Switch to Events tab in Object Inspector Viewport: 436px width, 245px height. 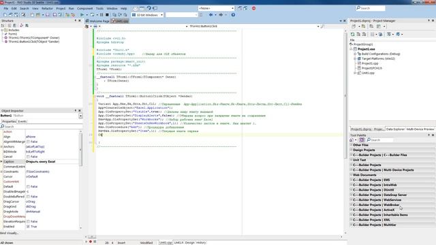(22, 121)
